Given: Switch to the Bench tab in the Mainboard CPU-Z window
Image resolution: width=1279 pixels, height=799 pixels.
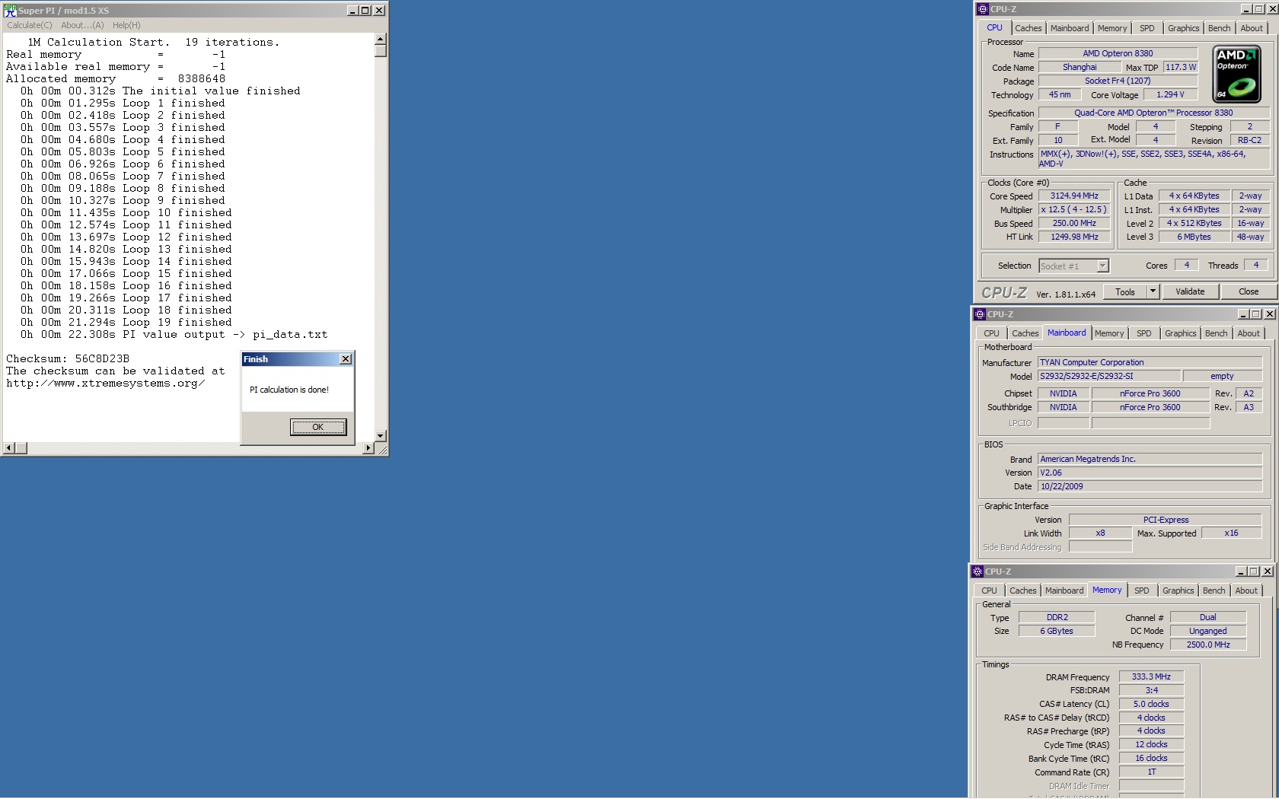Looking at the screenshot, I should 1216,333.
